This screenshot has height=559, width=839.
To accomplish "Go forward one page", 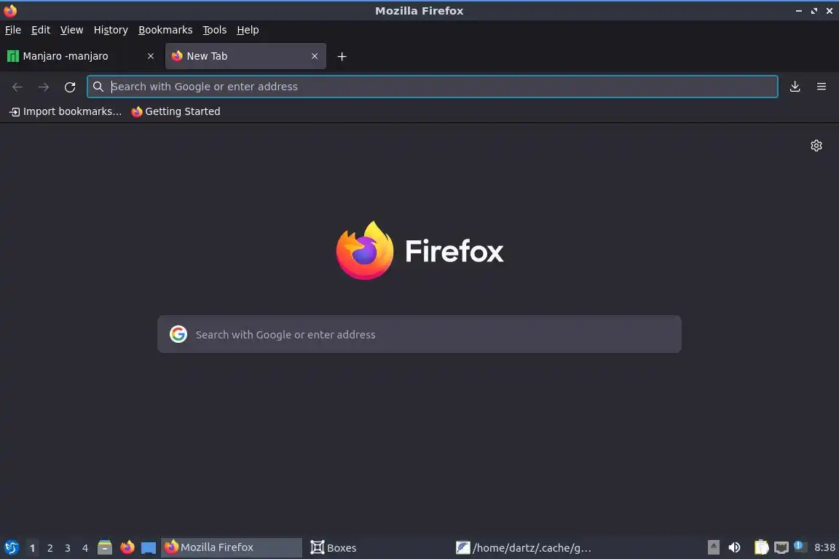I will (44, 87).
